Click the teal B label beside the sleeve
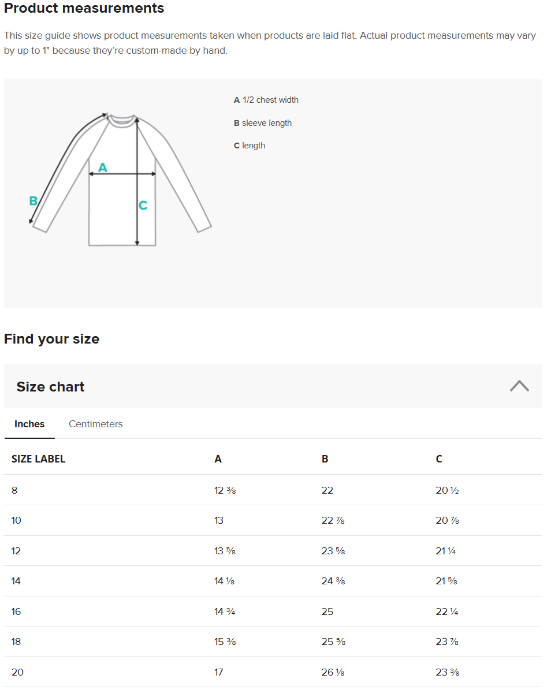 click(x=33, y=201)
